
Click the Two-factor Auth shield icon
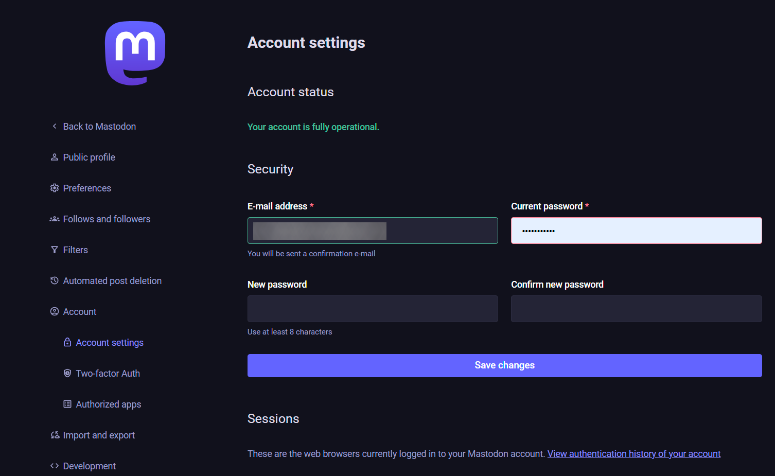coord(67,373)
